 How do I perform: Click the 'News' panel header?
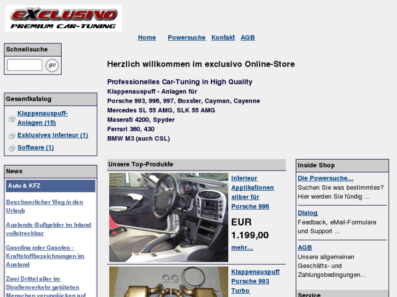[50, 171]
